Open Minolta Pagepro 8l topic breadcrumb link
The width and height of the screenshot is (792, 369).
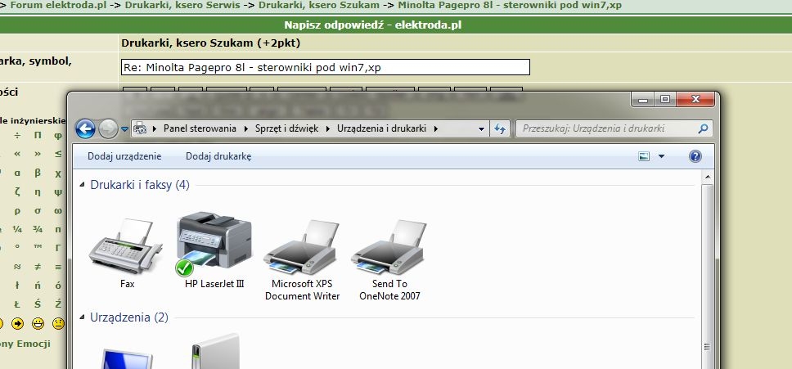coord(510,6)
